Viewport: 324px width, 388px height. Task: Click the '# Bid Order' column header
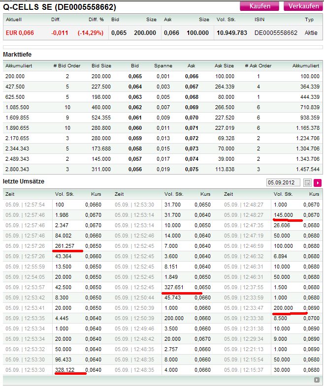click(x=67, y=65)
